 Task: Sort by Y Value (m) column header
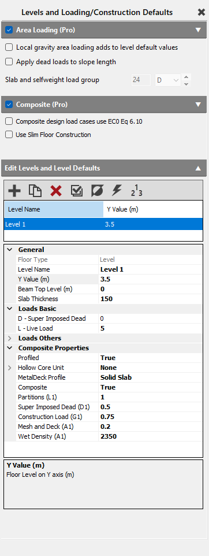[x=152, y=209]
